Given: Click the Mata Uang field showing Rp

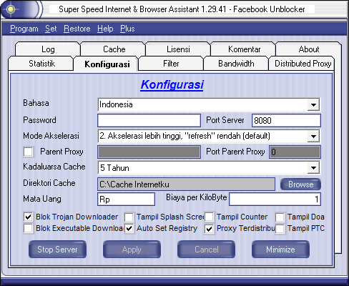Looking at the screenshot, I should tap(126, 199).
